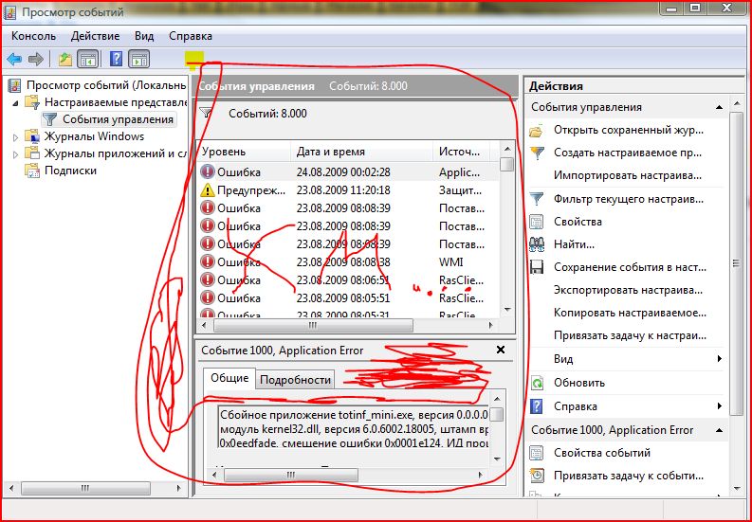Click the Up one level folder icon
This screenshot has width=752, height=522.
pyautogui.click(x=64, y=60)
